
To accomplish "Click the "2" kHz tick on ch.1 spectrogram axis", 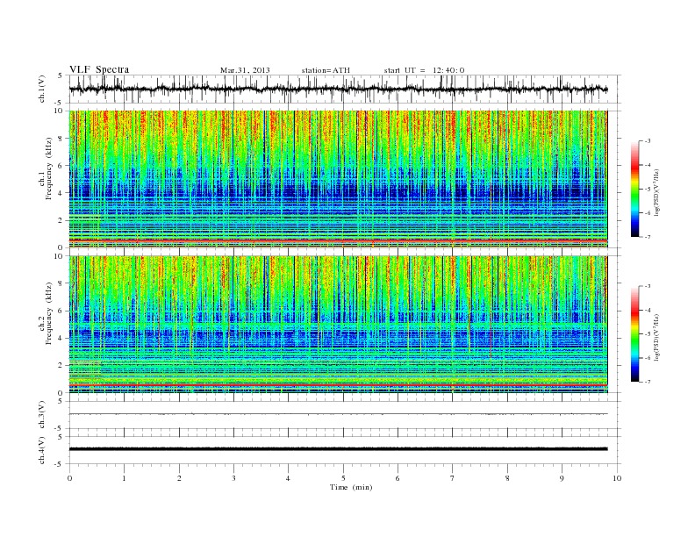I will pos(61,220).
